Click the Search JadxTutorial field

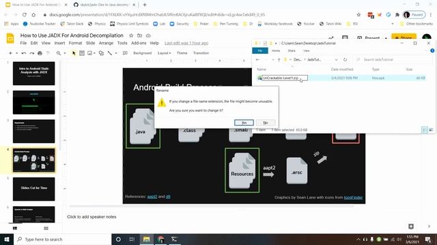click(393, 60)
